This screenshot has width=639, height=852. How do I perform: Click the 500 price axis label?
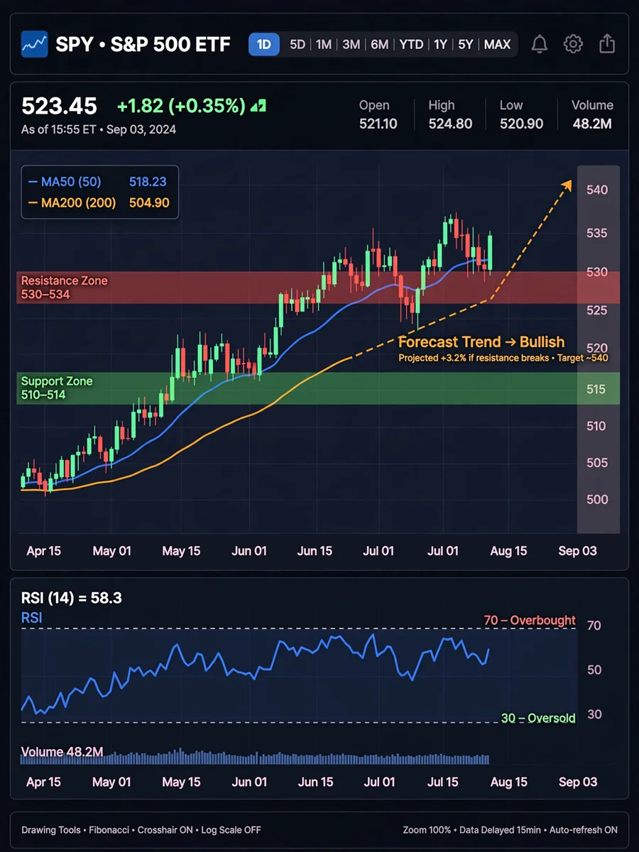[x=596, y=499]
